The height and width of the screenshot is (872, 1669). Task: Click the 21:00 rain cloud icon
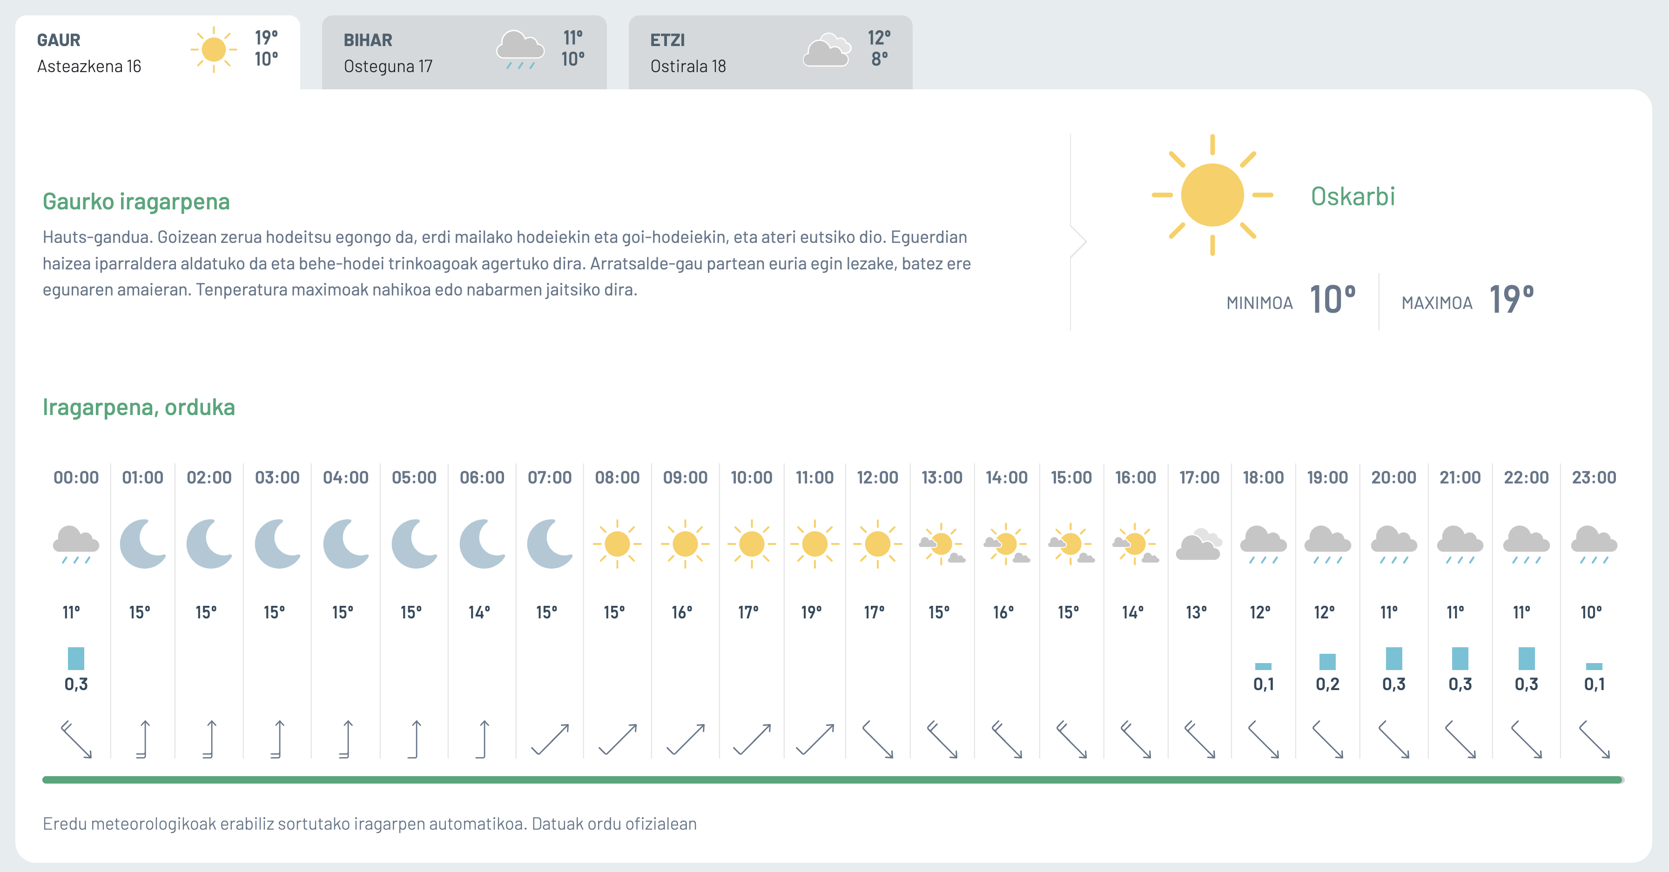tap(1460, 544)
